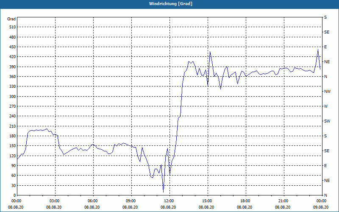The width and height of the screenshot is (339, 212).
Task: Pick the 18:00 time tick label
Action: click(x=246, y=201)
